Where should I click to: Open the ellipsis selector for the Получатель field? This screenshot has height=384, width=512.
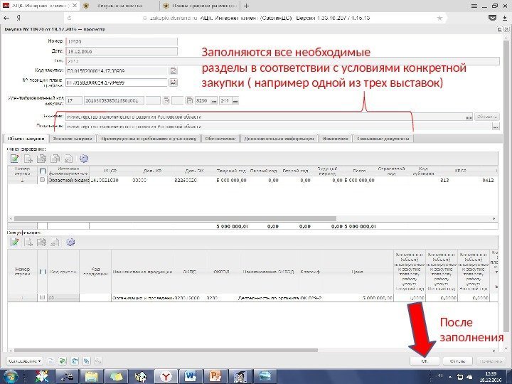(496, 127)
